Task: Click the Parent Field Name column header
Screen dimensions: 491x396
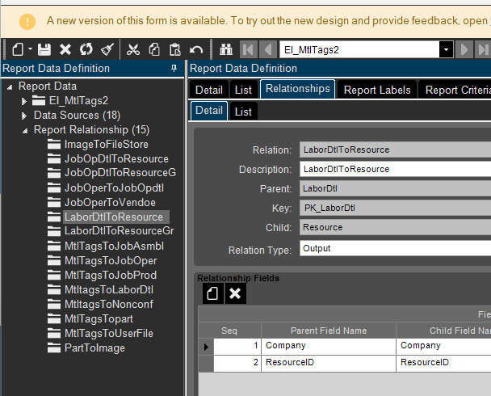Action: tap(329, 331)
